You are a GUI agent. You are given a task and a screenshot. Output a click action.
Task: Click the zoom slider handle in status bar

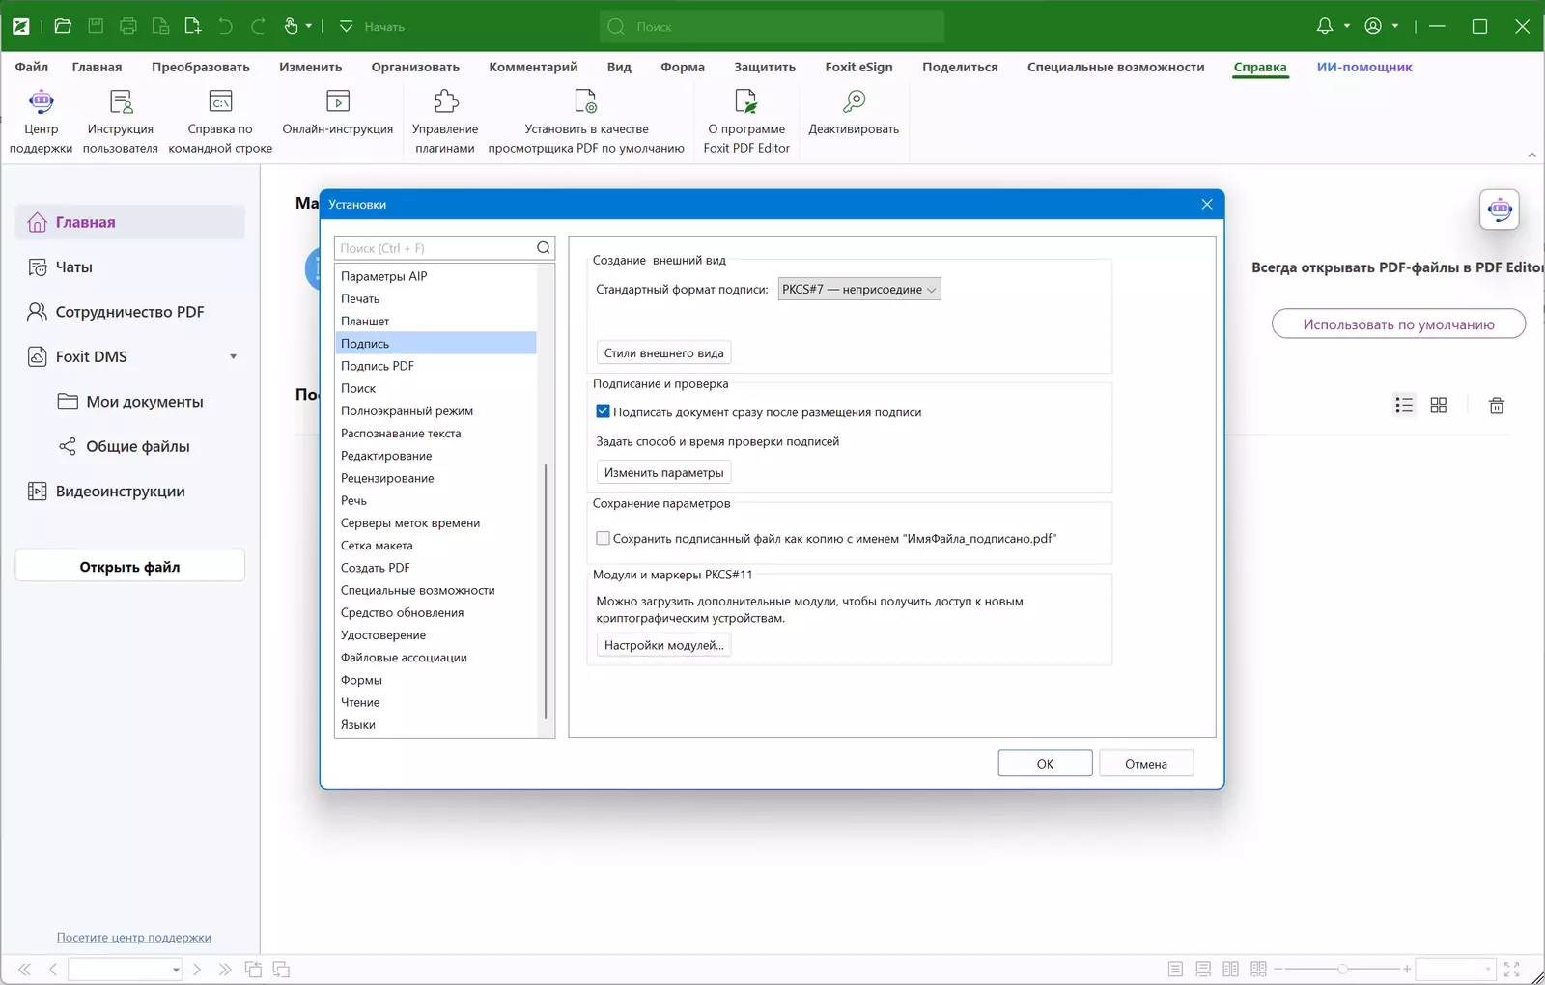(1342, 969)
